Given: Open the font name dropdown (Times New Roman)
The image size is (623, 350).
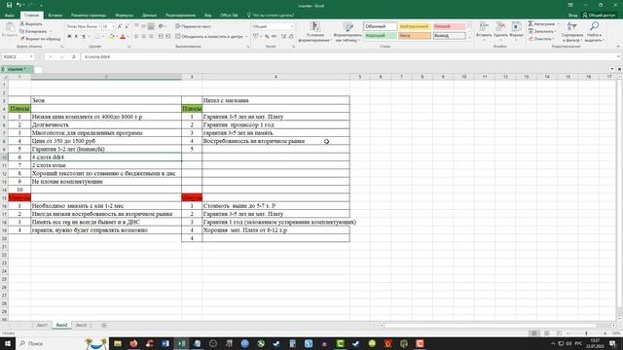Looking at the screenshot, I should coord(99,26).
